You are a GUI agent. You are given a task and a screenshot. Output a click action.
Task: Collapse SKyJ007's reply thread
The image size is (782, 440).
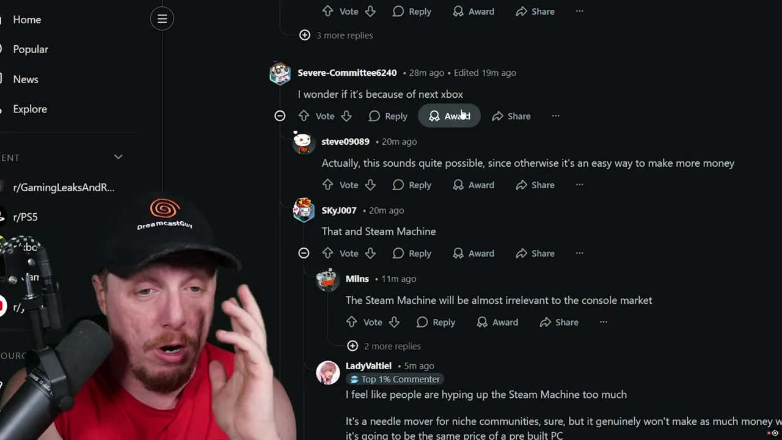[304, 253]
